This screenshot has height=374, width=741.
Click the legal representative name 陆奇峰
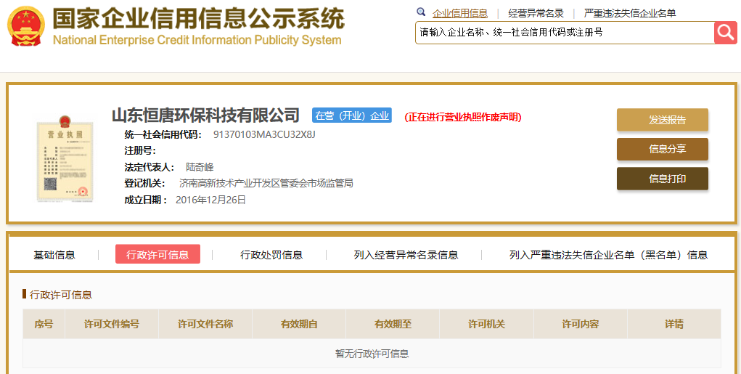[200, 167]
